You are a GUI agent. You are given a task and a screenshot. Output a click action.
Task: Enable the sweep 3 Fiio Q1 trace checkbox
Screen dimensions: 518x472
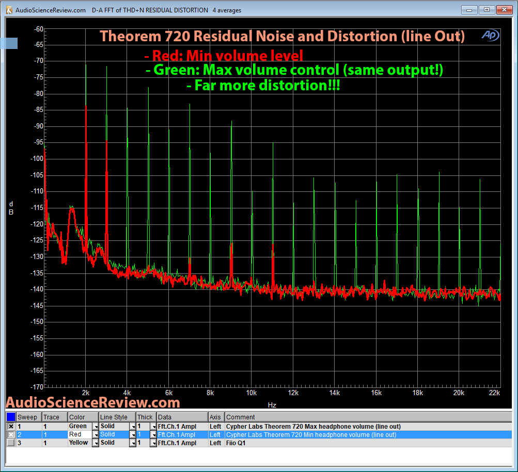click(11, 443)
